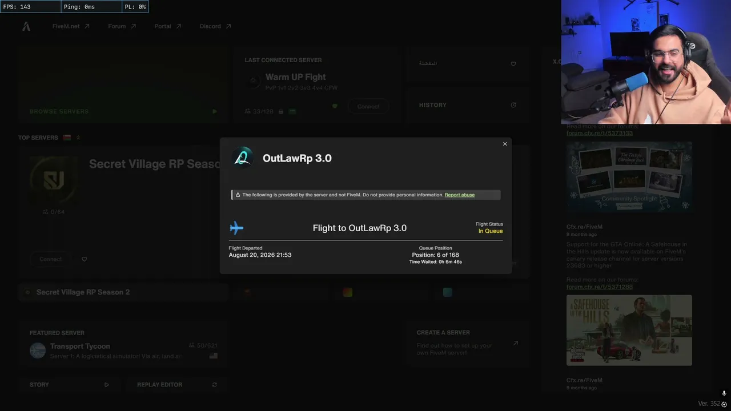This screenshot has height=411, width=731.
Task: Open the forum.cfx.re/t/5373133 link
Action: tap(600, 133)
